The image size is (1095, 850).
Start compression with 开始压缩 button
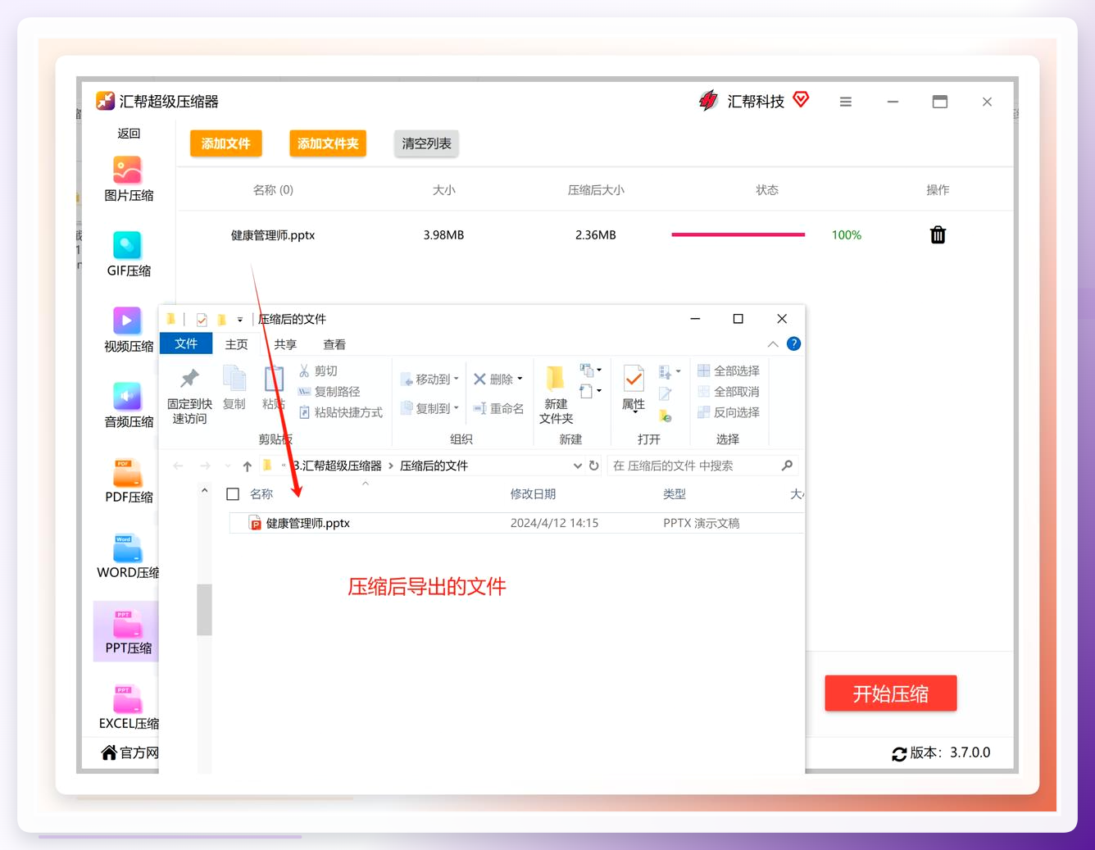[891, 693]
